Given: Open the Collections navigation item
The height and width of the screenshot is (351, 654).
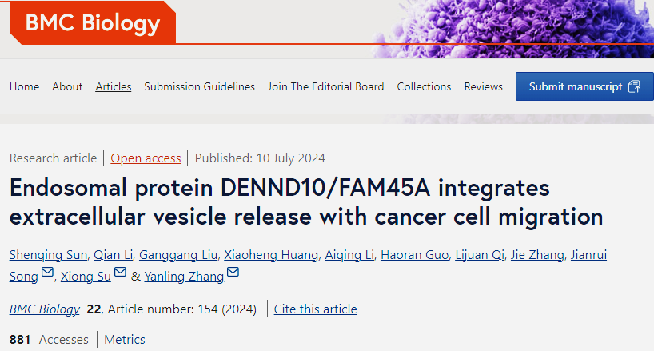Looking at the screenshot, I should [424, 86].
